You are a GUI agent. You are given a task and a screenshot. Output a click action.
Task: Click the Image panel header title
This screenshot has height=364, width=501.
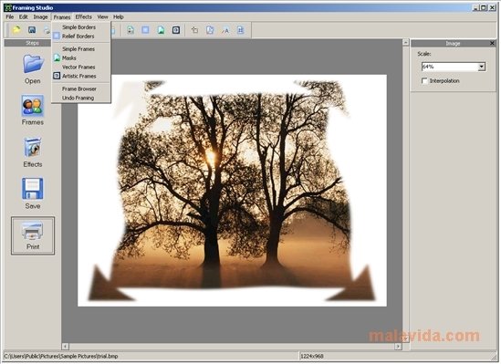(453, 44)
